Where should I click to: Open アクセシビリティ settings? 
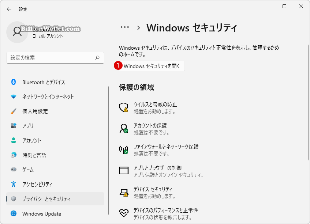click(55, 184)
